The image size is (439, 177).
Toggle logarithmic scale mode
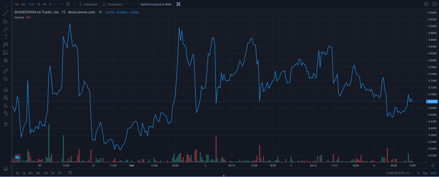click(425, 173)
